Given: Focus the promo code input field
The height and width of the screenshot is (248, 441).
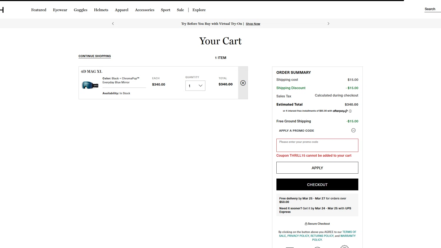Looking at the screenshot, I should pyautogui.click(x=317, y=145).
